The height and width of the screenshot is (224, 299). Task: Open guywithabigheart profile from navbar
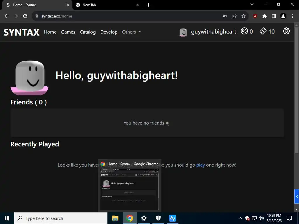(x=213, y=32)
